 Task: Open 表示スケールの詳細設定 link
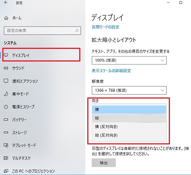[111, 71]
